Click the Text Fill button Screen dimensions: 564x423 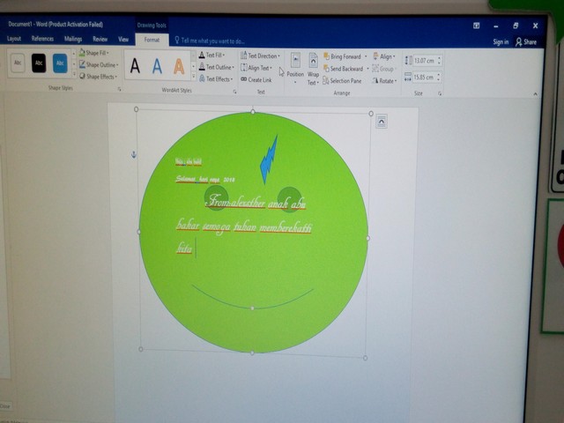tap(215, 55)
